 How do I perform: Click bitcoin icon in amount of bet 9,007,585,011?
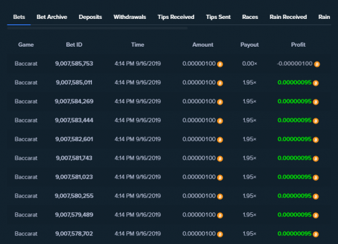(x=220, y=83)
